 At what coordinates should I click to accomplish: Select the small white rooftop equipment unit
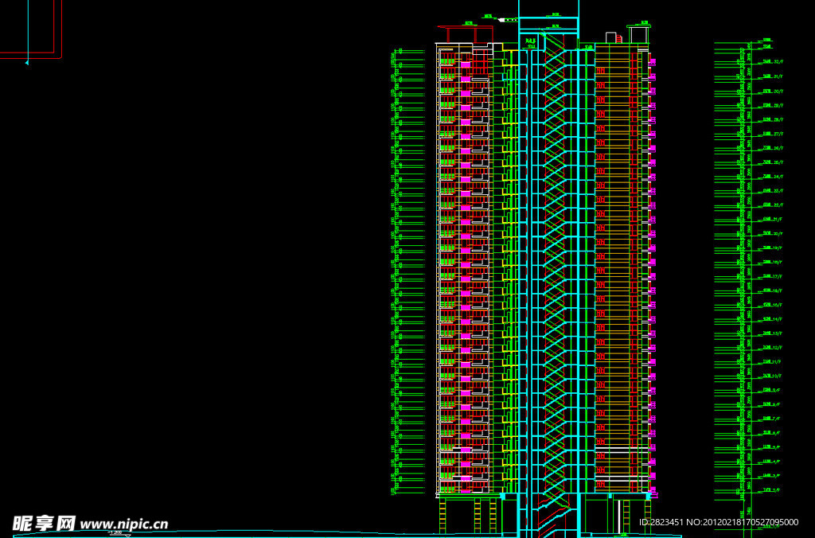[611, 37]
